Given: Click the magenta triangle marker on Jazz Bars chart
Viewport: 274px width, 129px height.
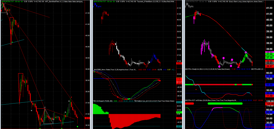Looking at the screenshot, I should click(x=238, y=66).
